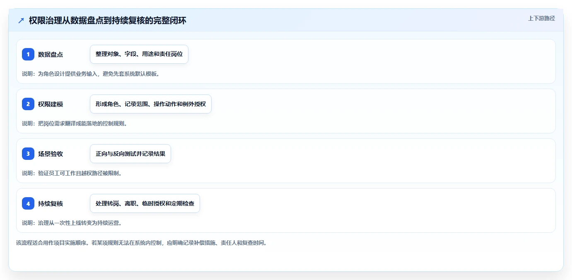Select the step 3 number badge

[x=28, y=154]
